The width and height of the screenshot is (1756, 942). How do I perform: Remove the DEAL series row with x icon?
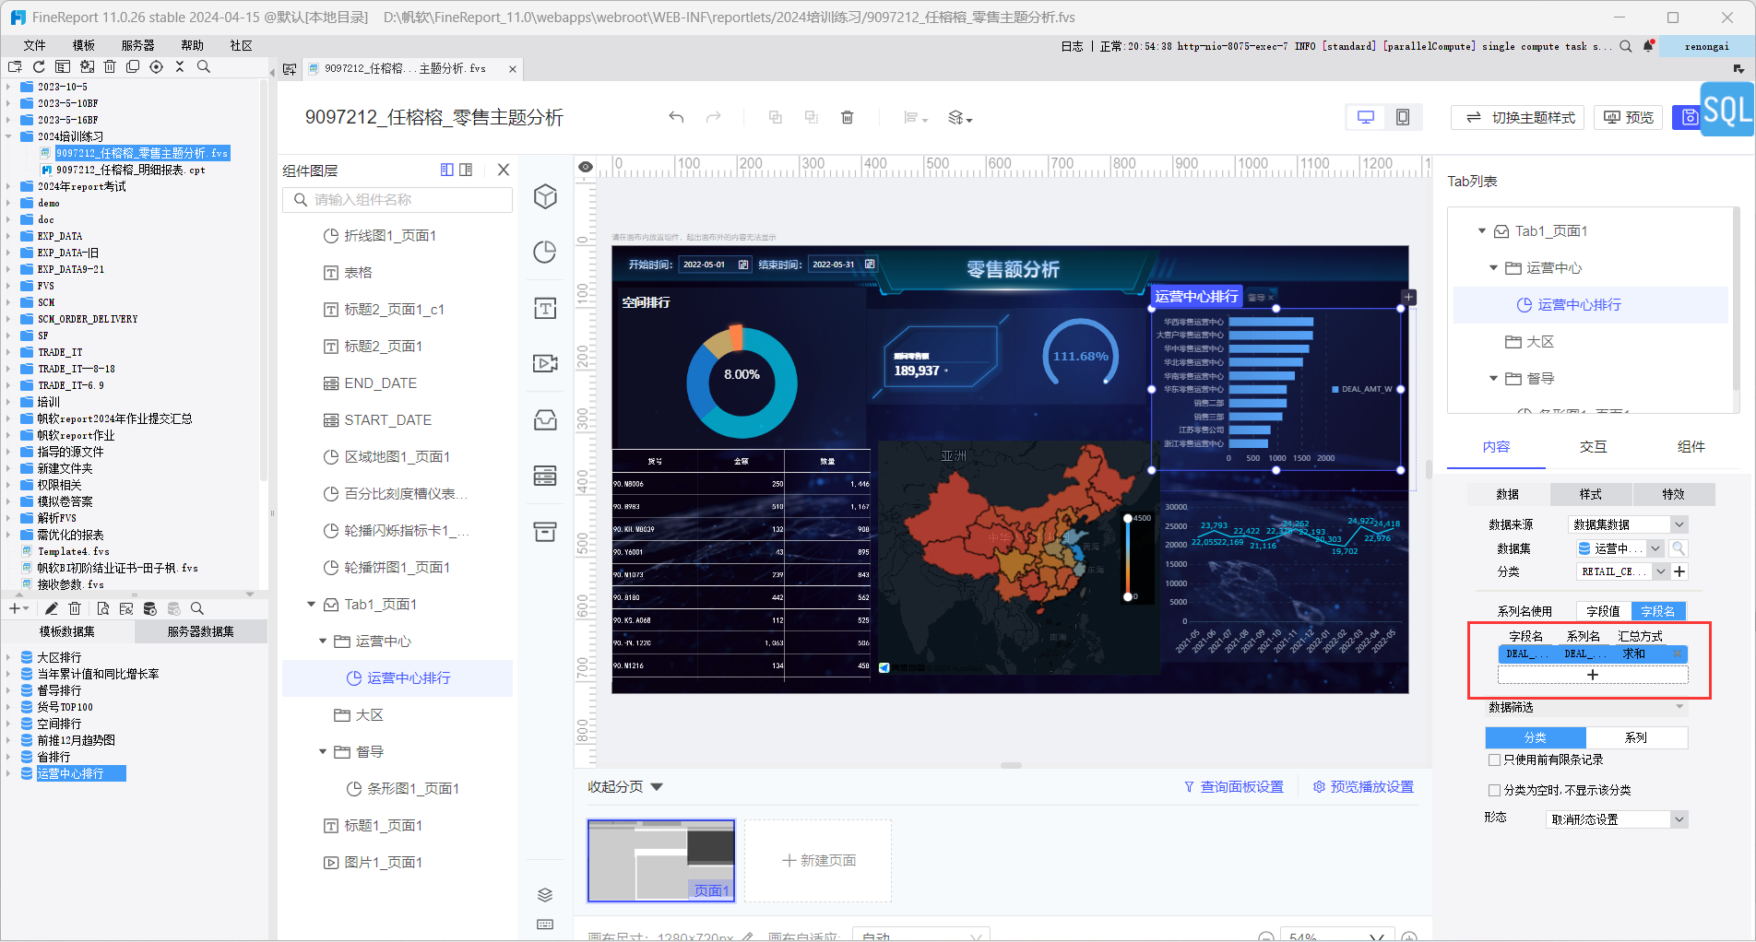[x=1678, y=654]
